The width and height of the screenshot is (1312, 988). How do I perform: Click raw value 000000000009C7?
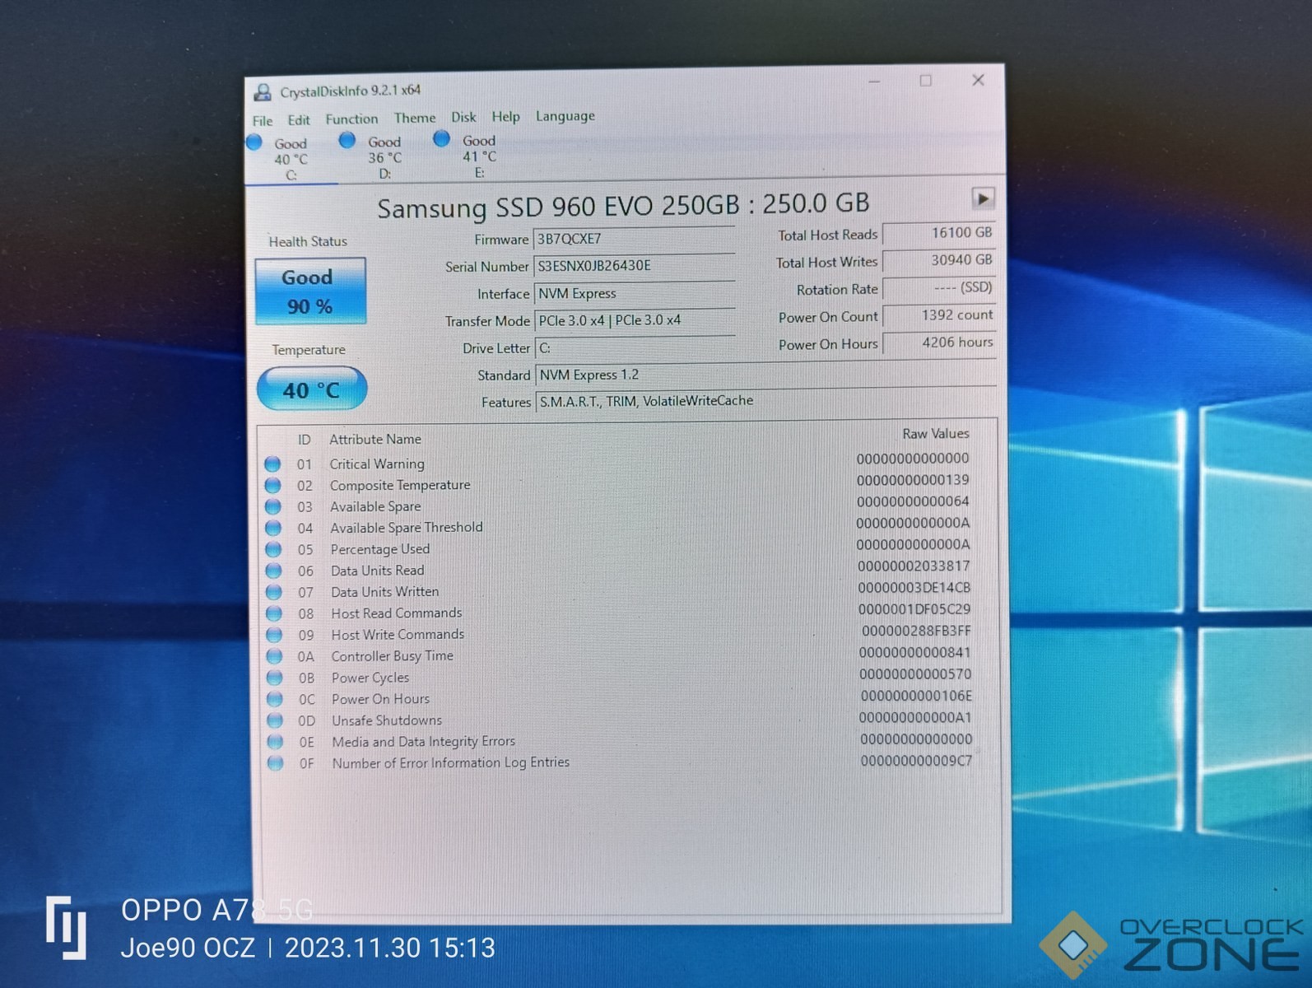916,761
